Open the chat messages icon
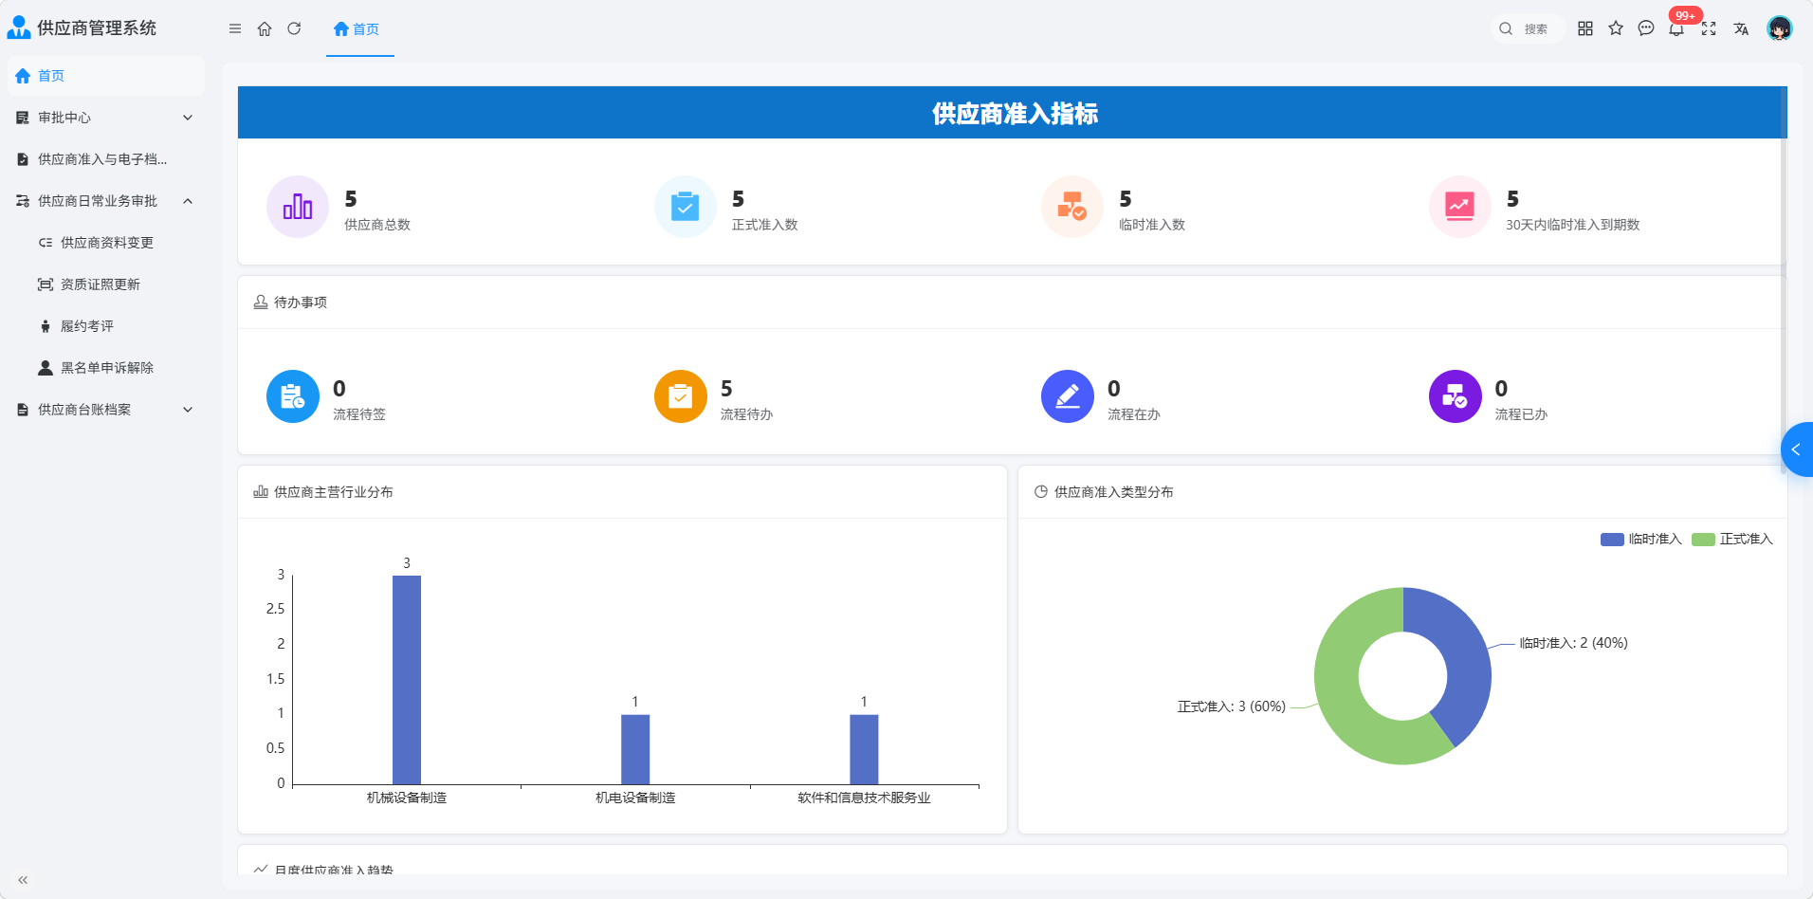The image size is (1813, 899). point(1646,28)
